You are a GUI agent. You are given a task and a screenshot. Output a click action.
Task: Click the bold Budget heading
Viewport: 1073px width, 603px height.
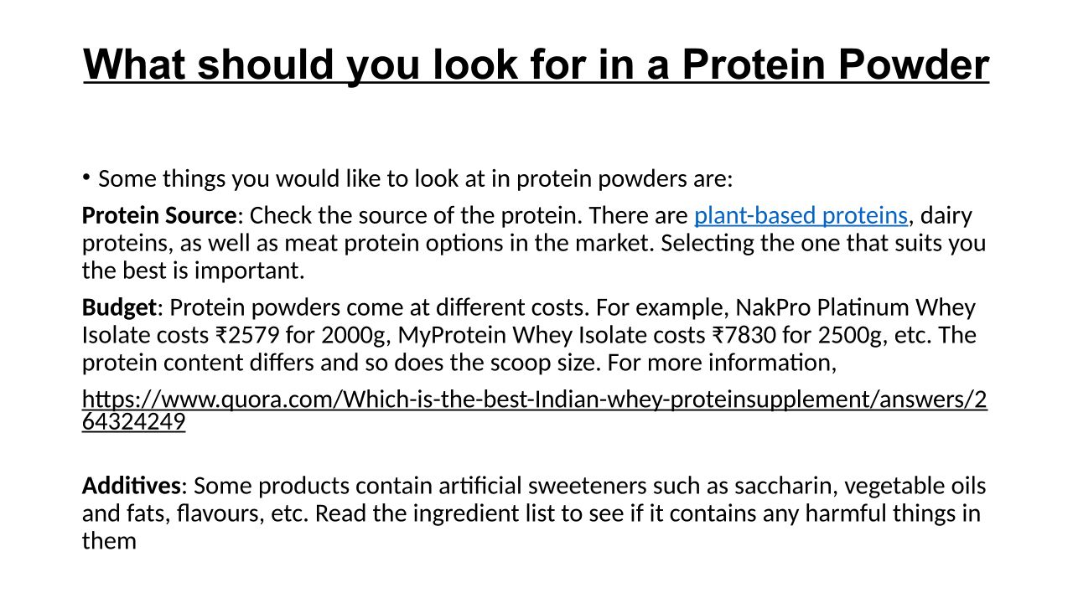pos(118,308)
